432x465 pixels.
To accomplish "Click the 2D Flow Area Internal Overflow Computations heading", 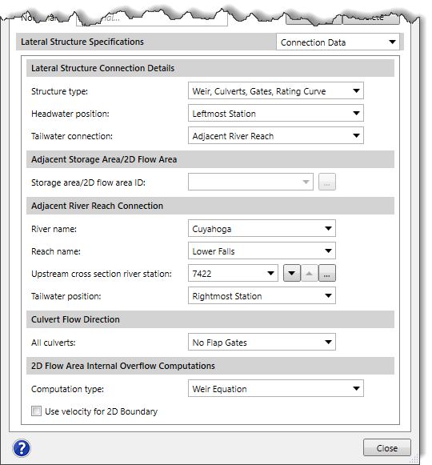I will (122, 366).
